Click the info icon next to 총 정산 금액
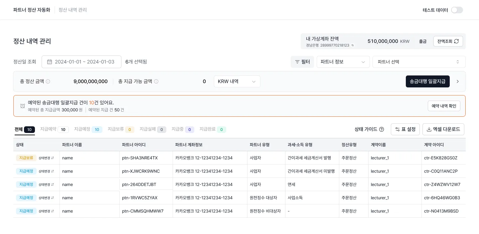The width and height of the screenshot is (479, 234). tap(48, 81)
